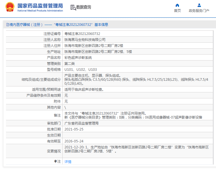216x170 pixels.
Task: Click the 结构及组成/主要组成成分 label
Action: pos(41,79)
